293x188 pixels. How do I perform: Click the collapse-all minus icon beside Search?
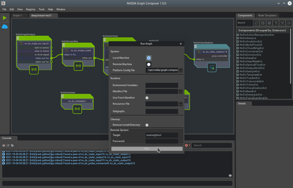click(x=269, y=23)
